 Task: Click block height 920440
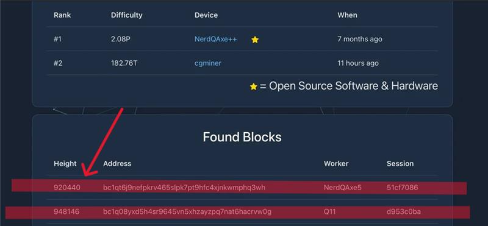pyautogui.click(x=67, y=188)
